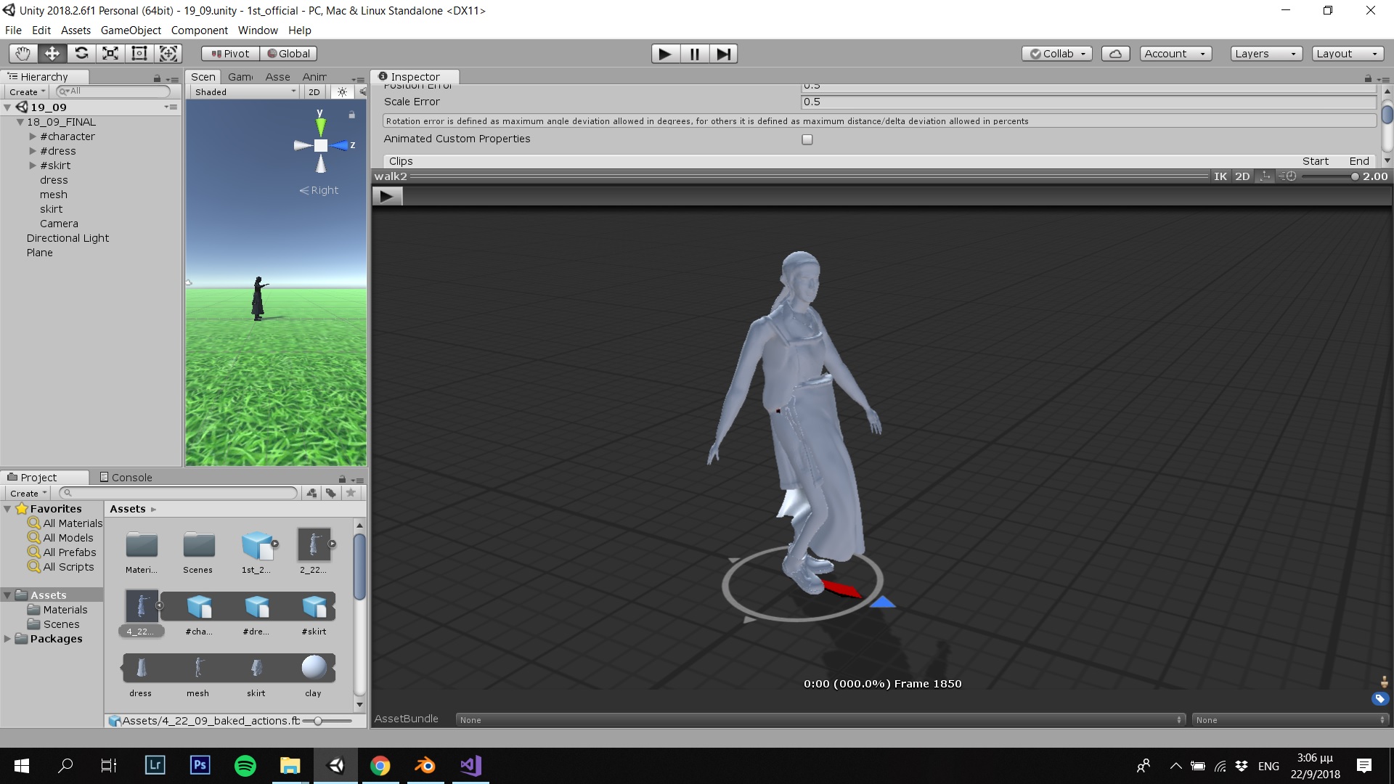
Task: Select the Move tool
Action: [52, 53]
